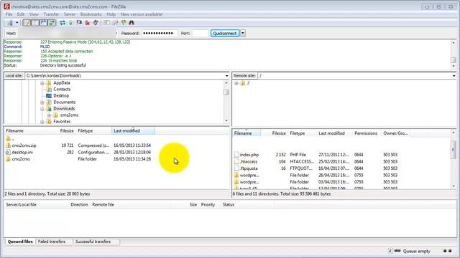Select the cms2cms folder in local list
This screenshot has width=460, height=258.
(21, 159)
